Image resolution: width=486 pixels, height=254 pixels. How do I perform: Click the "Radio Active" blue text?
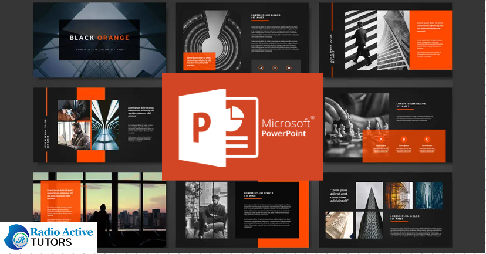pyautogui.click(x=62, y=232)
